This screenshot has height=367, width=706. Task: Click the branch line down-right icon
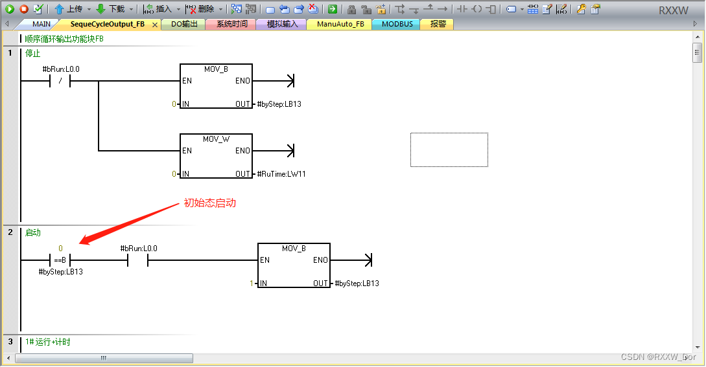[x=400, y=8]
